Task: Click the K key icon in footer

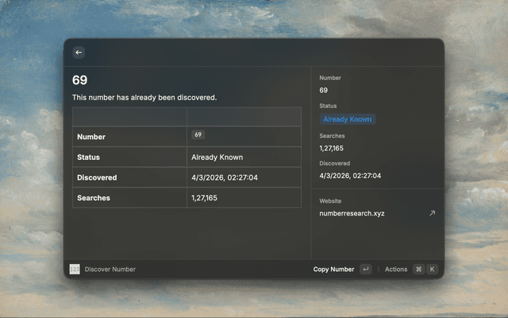Action: (432, 270)
